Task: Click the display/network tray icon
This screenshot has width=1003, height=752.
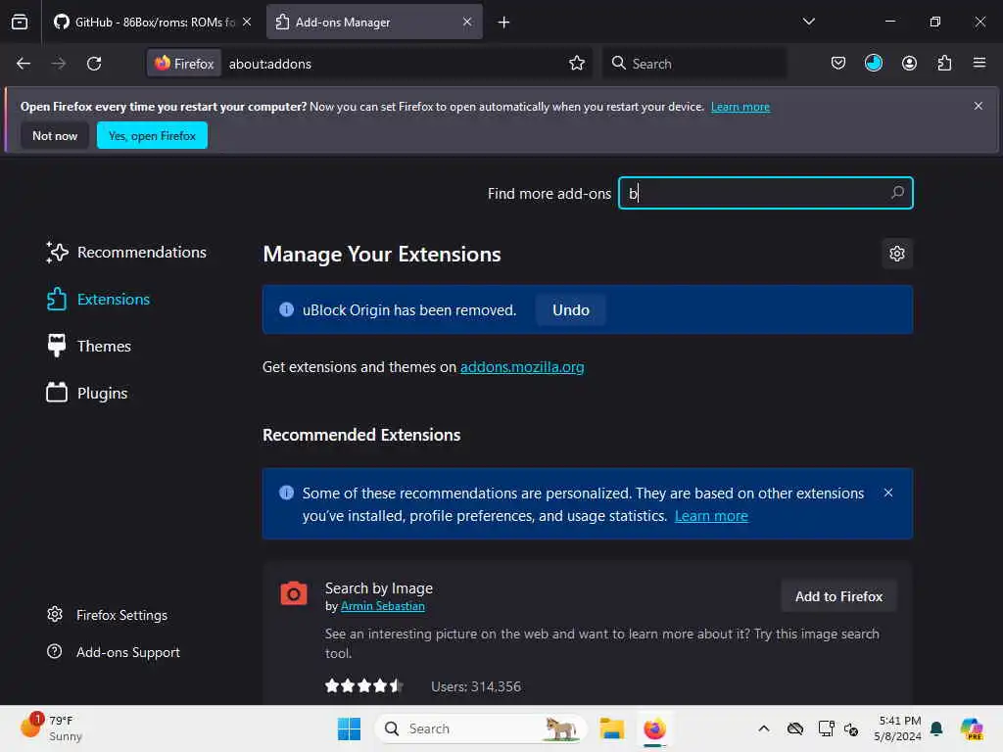Action: [826, 728]
